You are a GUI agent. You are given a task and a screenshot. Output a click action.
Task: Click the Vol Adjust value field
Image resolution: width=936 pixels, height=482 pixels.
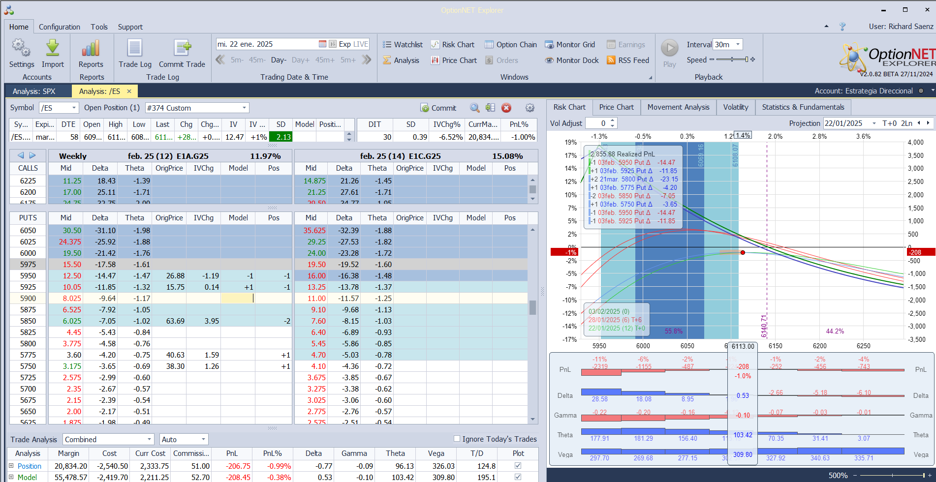pyautogui.click(x=596, y=123)
